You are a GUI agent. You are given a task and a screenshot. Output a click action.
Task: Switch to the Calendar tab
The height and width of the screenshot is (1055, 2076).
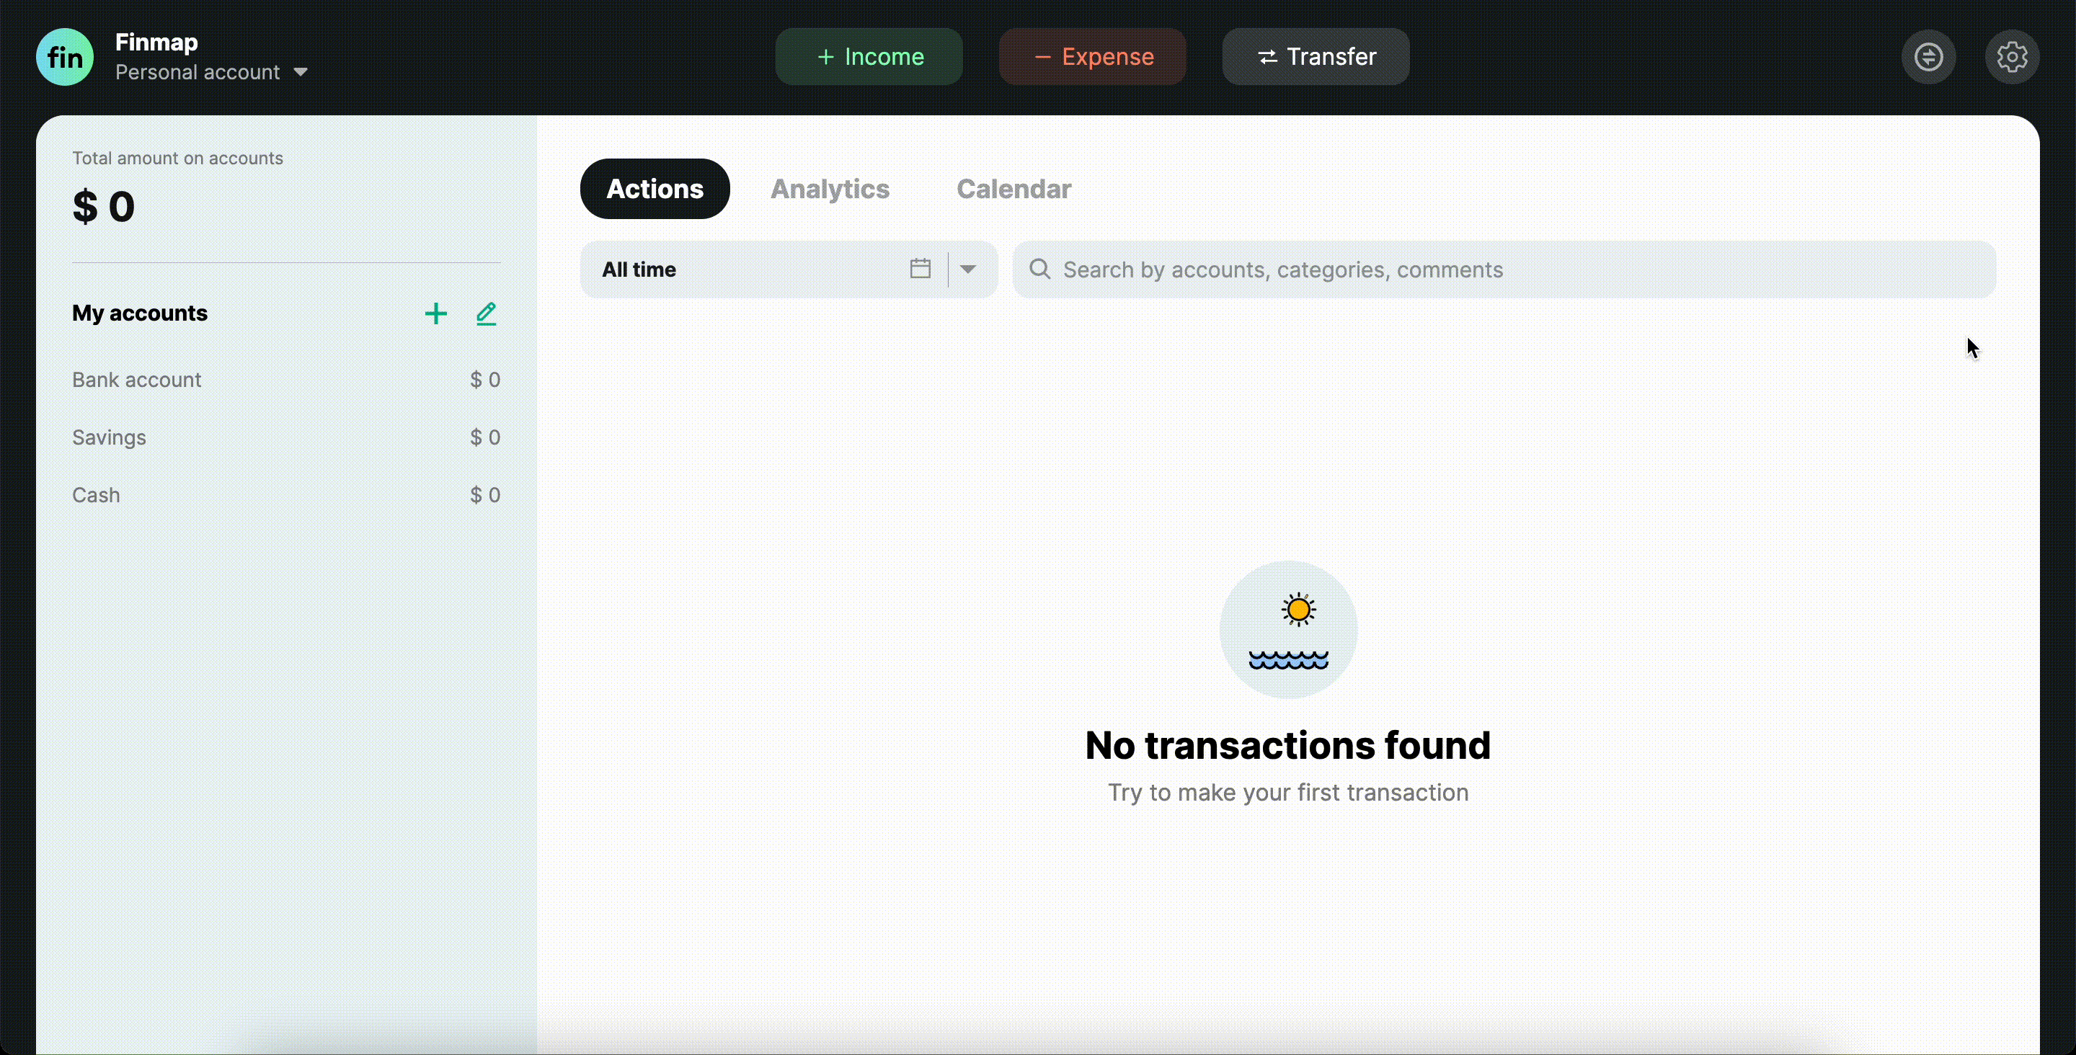click(1013, 189)
